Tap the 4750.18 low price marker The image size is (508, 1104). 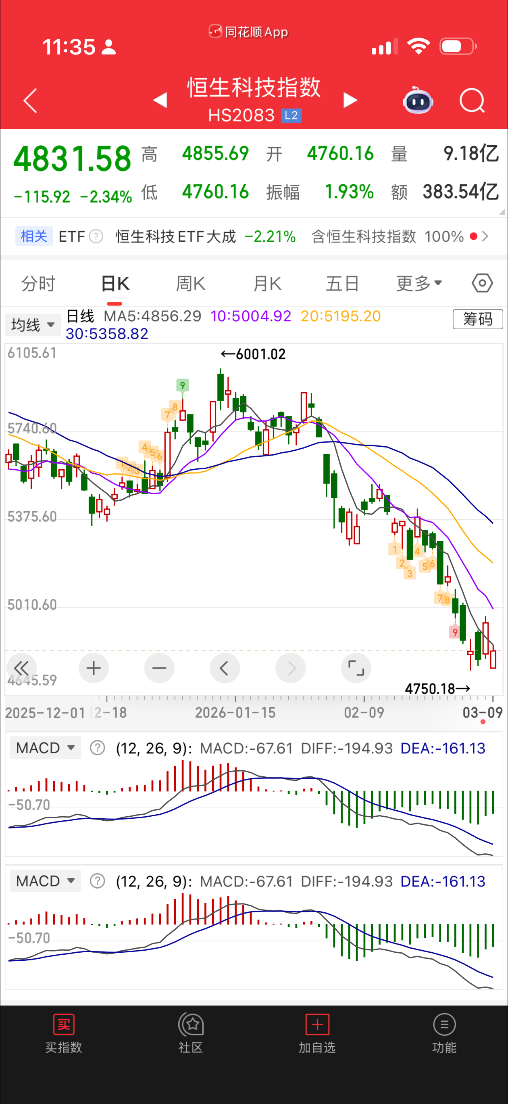pos(438,688)
